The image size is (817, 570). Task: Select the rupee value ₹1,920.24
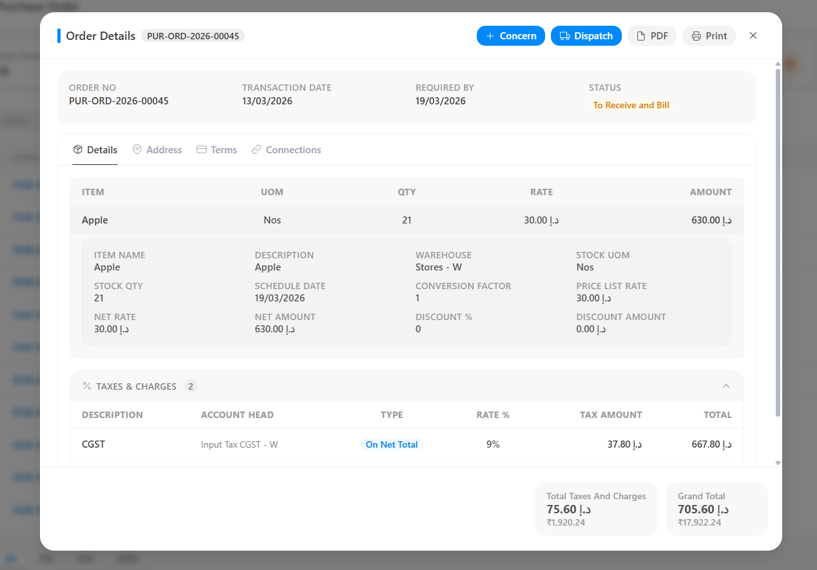[566, 522]
